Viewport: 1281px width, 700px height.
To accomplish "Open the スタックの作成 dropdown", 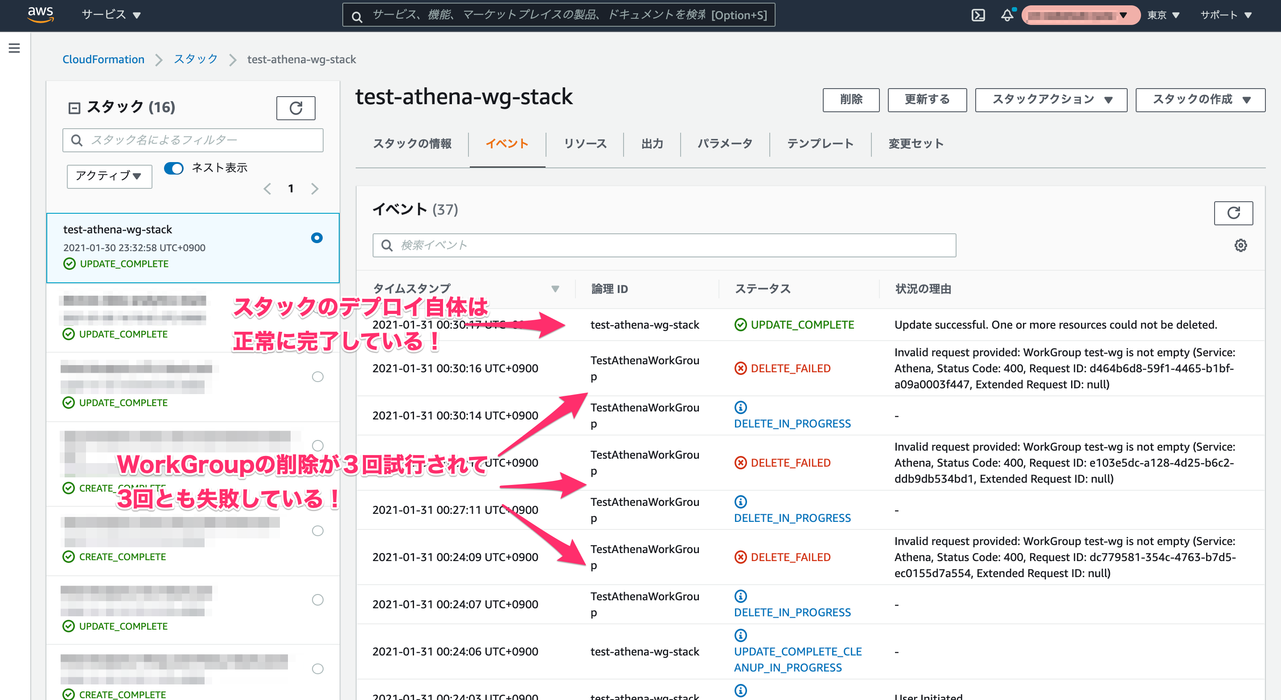I will click(1199, 100).
